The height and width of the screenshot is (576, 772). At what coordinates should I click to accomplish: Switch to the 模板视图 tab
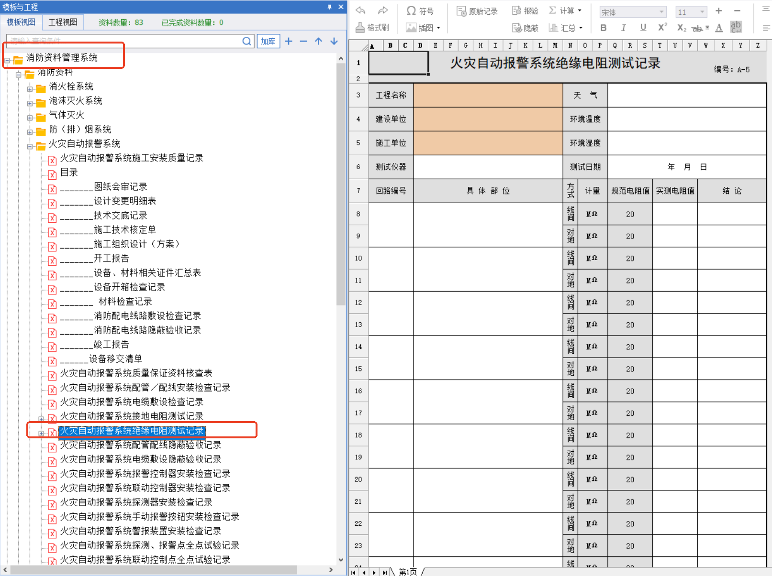[21, 22]
